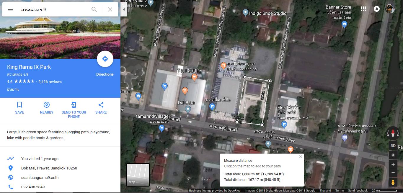The height and width of the screenshot is (193, 403).
Task: Save King Rama IX Park place
Action: point(19,108)
